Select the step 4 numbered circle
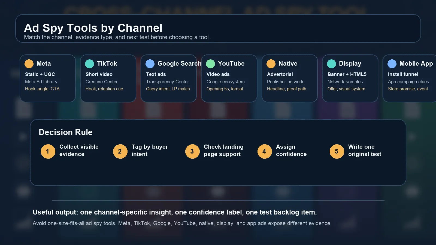Viewport: 436px width, 245px height. 264,151
